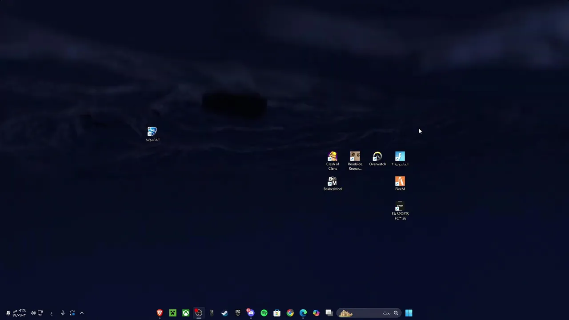Viewport: 569px width, 320px height.
Task: Select the EA SPORTS FC 26 shortcut
Action: click(400, 211)
